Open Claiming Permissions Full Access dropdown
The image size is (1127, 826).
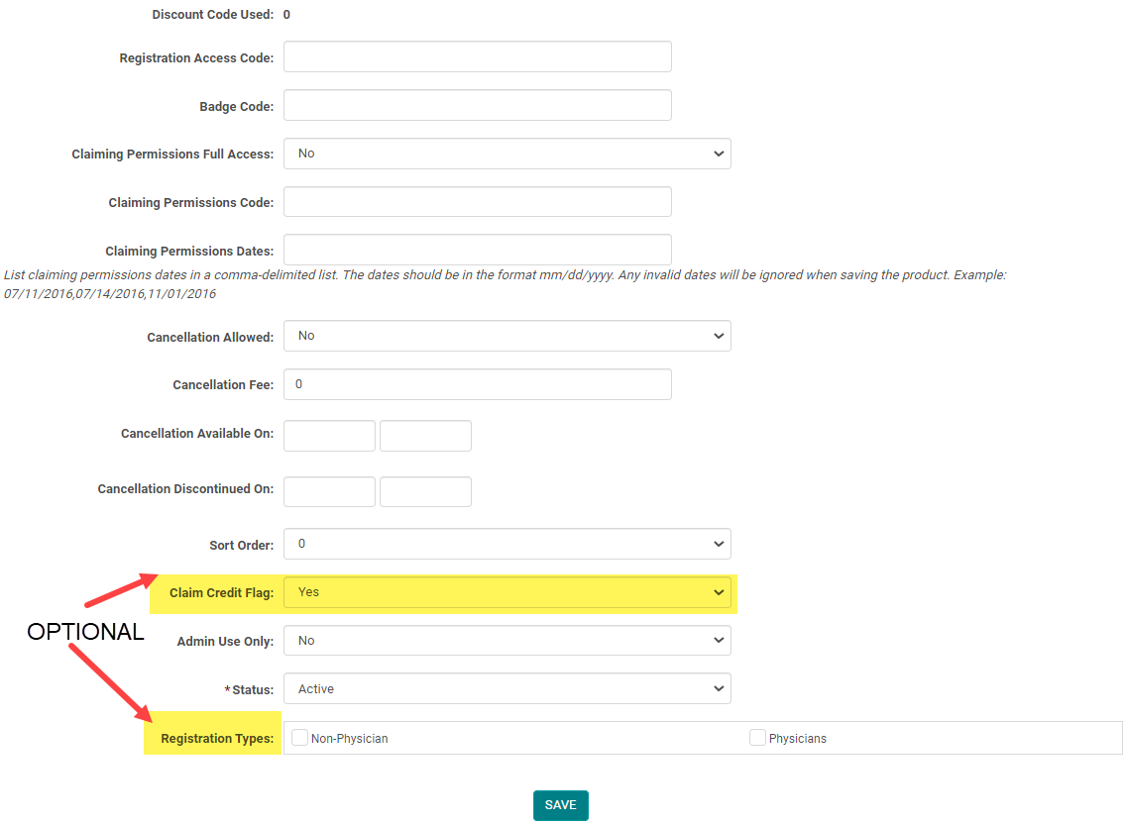click(507, 154)
